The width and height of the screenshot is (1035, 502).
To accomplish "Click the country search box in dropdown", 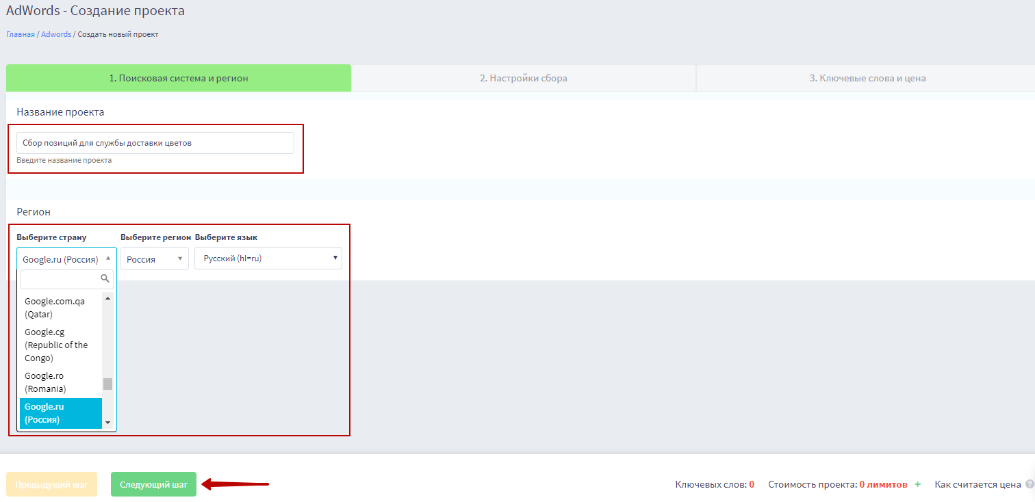I will pos(67,279).
